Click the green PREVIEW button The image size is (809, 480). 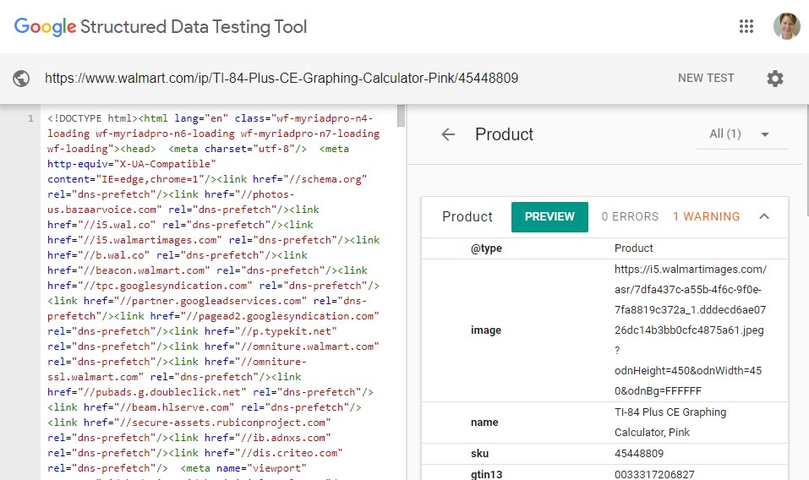click(x=549, y=216)
